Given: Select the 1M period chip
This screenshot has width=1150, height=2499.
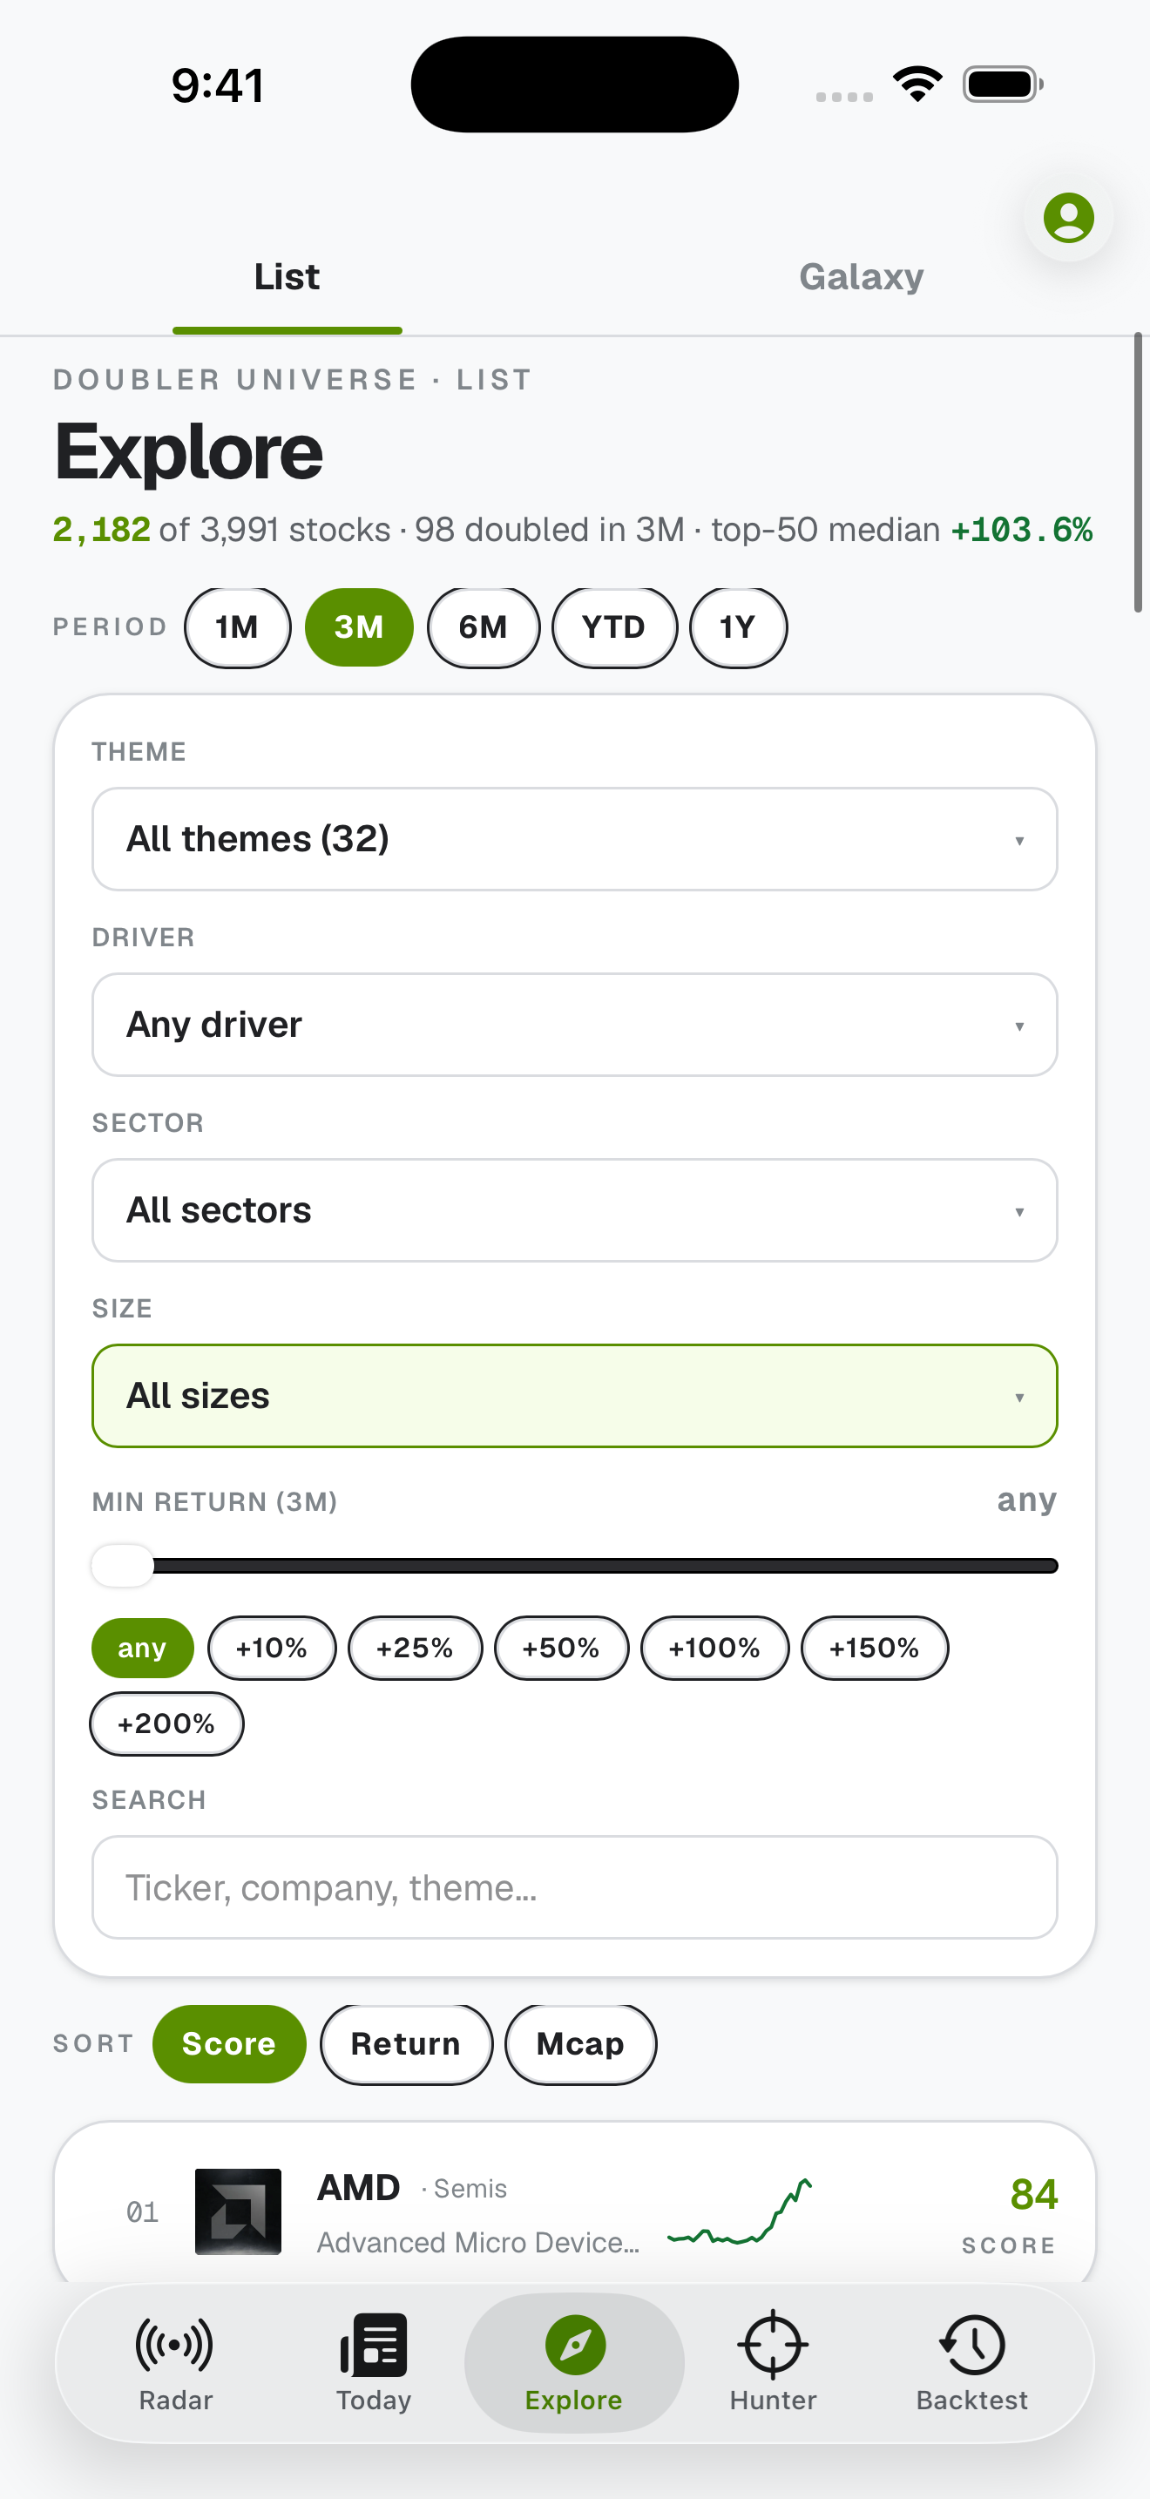Looking at the screenshot, I should (238, 627).
